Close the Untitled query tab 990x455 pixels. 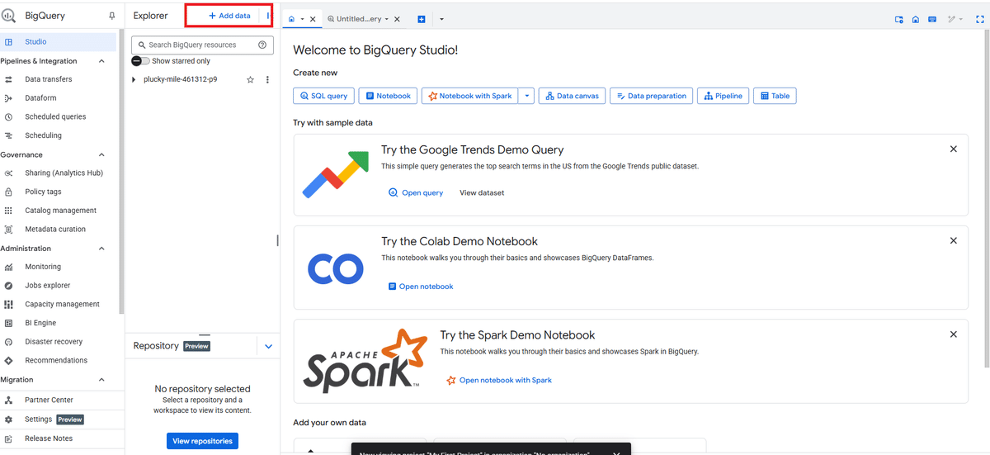point(398,19)
